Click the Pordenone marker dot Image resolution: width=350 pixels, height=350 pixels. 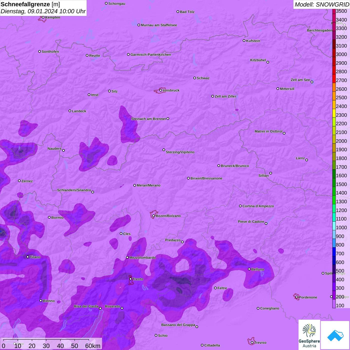297,297
